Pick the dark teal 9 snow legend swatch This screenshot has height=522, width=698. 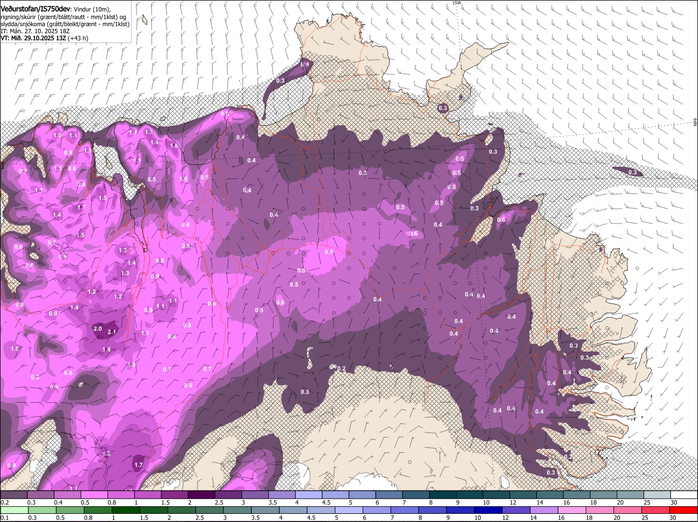[469, 495]
